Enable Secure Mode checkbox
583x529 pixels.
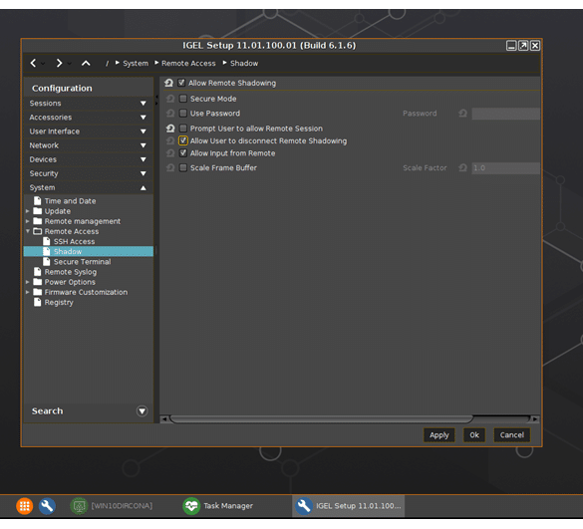coord(183,99)
